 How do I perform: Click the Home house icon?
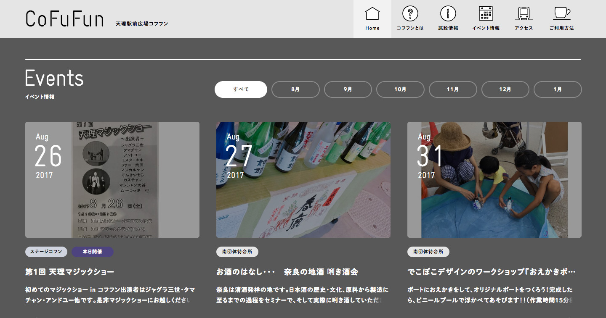point(372,14)
